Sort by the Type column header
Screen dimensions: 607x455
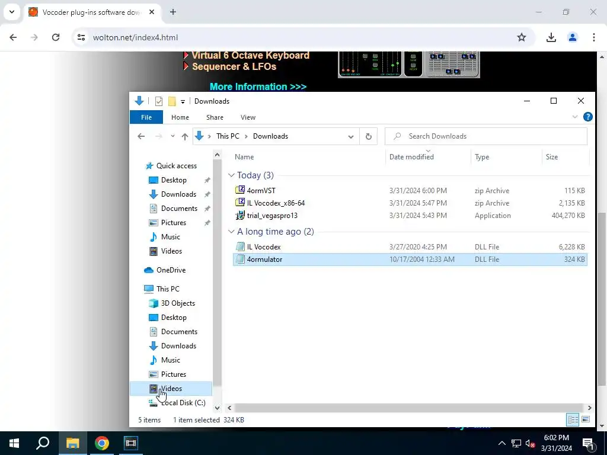pyautogui.click(x=482, y=156)
